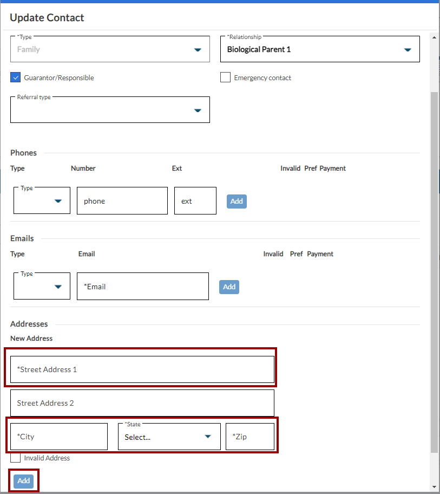Focus the City input field
440x494 pixels.
(58, 437)
